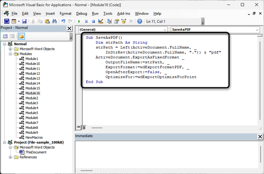Click the Project panel toolbar options arrow

71,36
